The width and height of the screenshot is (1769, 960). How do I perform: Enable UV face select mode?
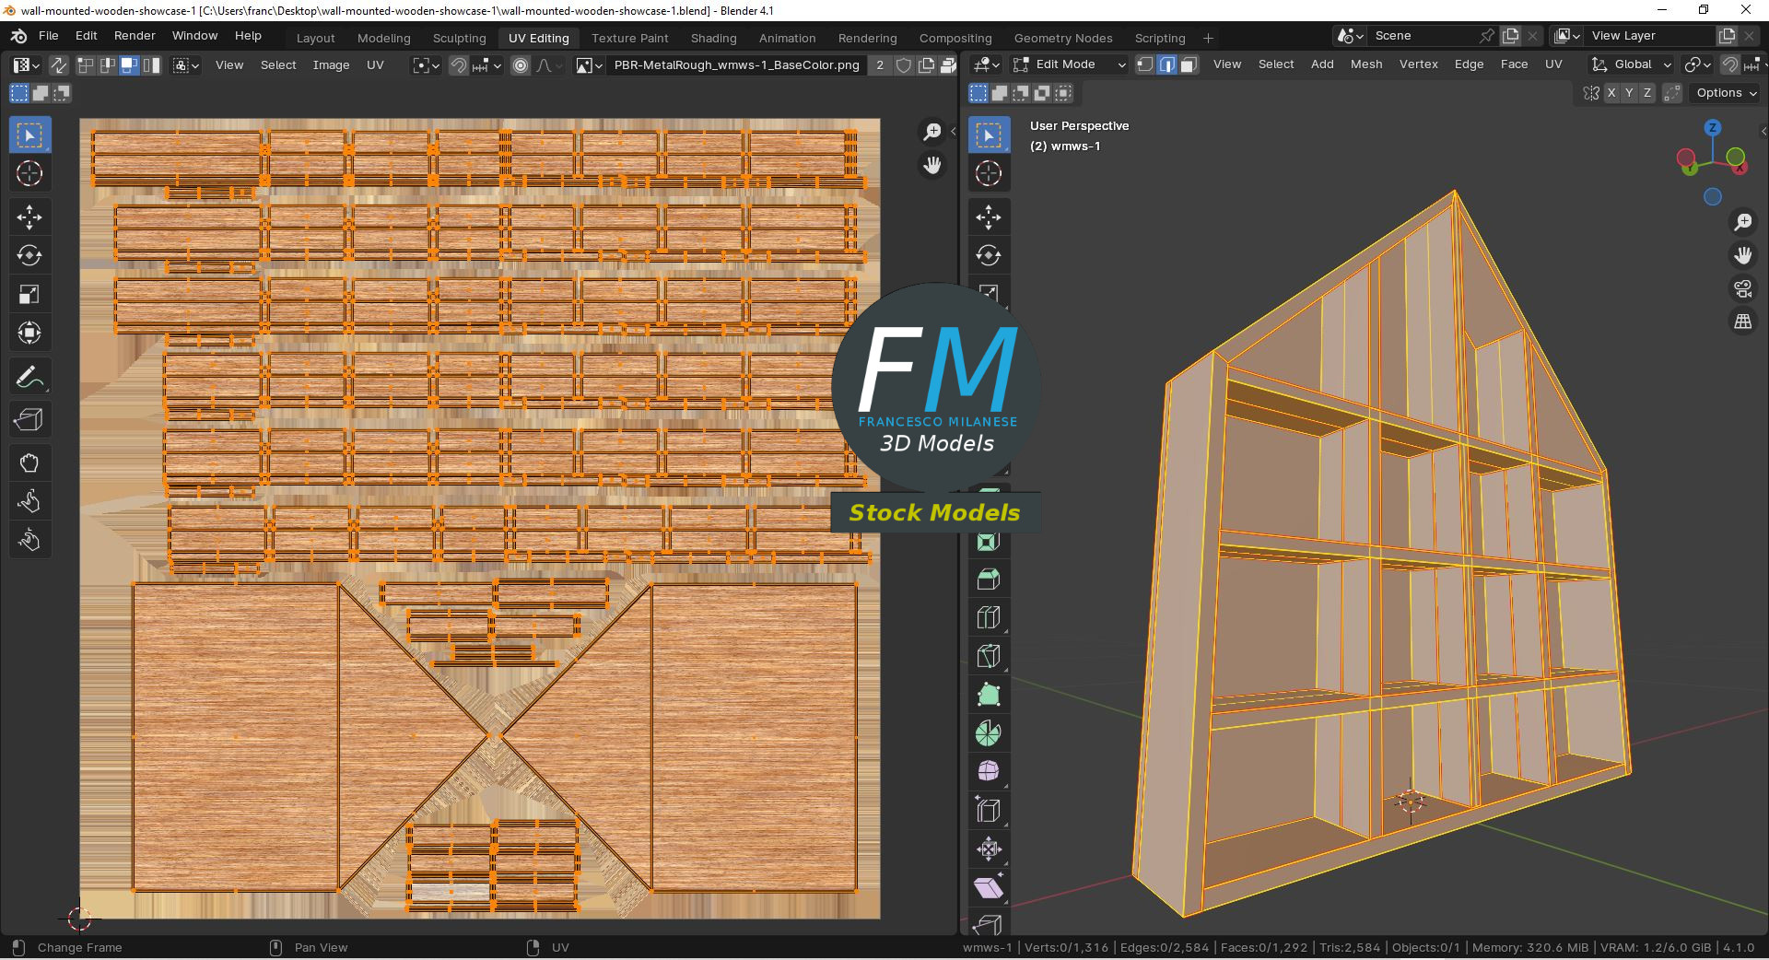coord(129,65)
